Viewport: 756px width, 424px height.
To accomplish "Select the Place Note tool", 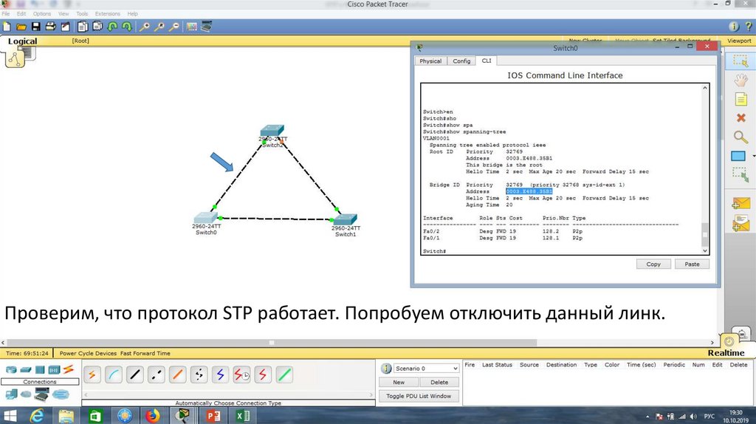I will (x=741, y=100).
